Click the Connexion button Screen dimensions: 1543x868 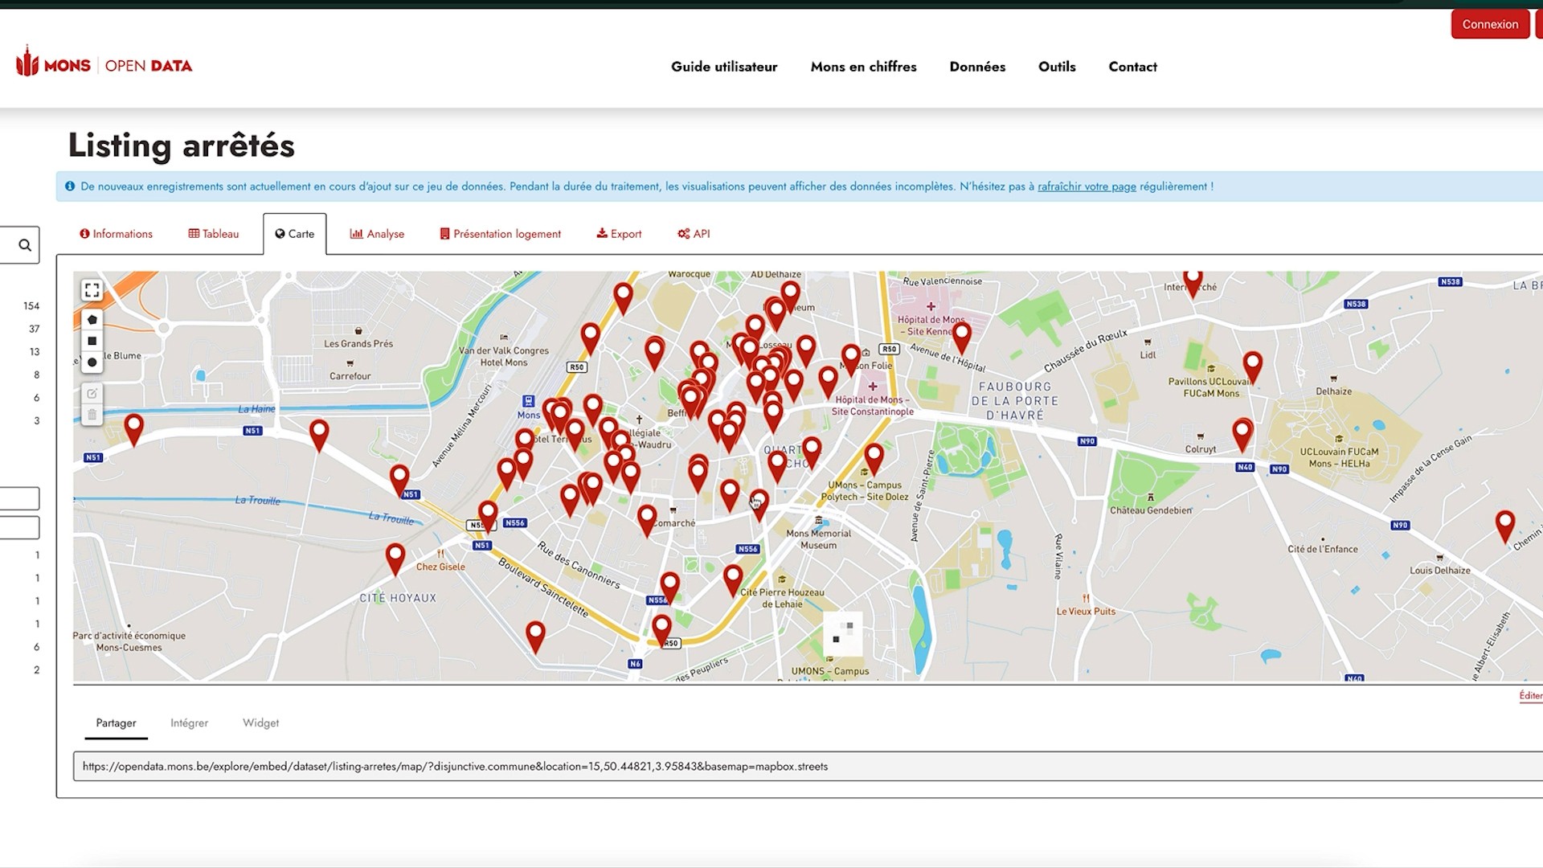pyautogui.click(x=1489, y=24)
